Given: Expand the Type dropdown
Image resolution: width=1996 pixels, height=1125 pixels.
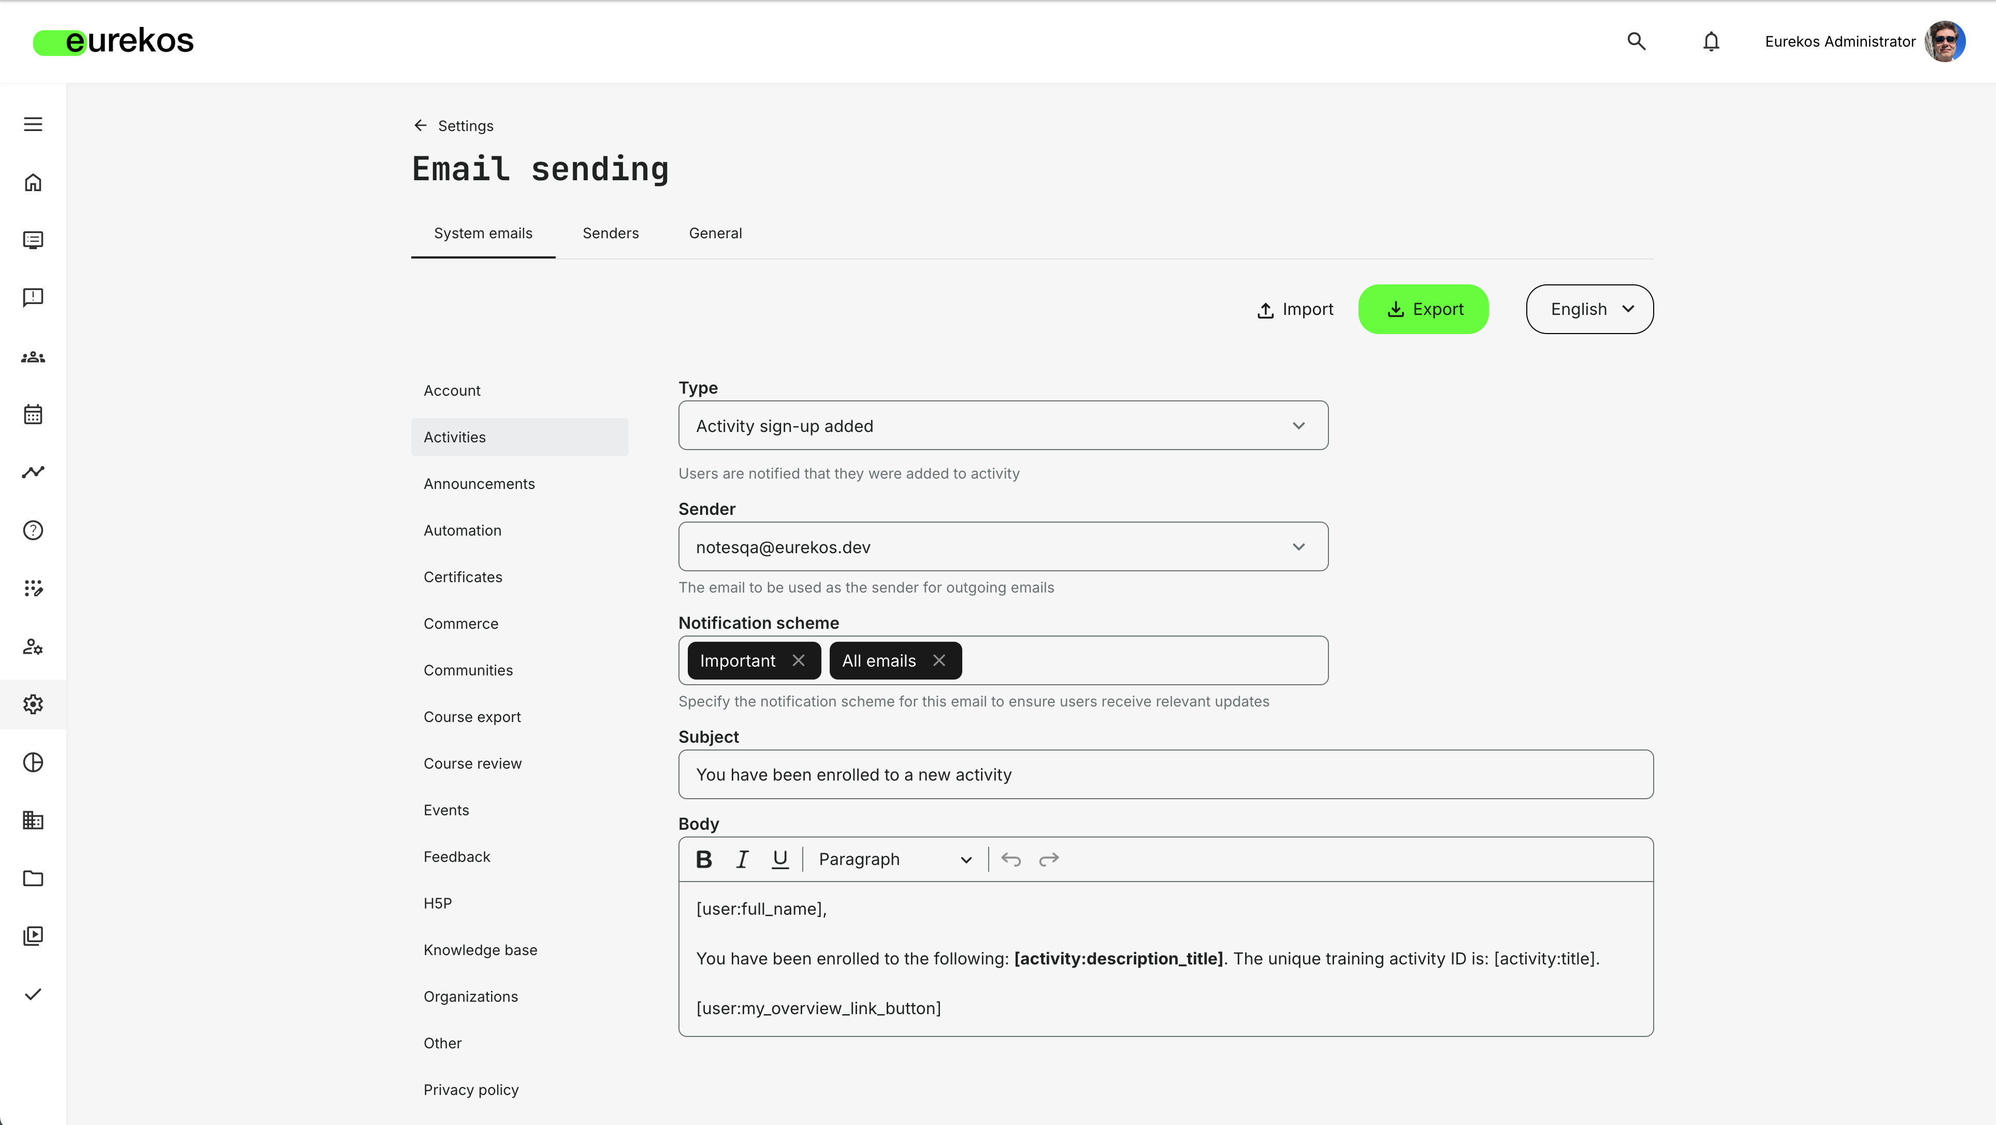Looking at the screenshot, I should [1003, 425].
